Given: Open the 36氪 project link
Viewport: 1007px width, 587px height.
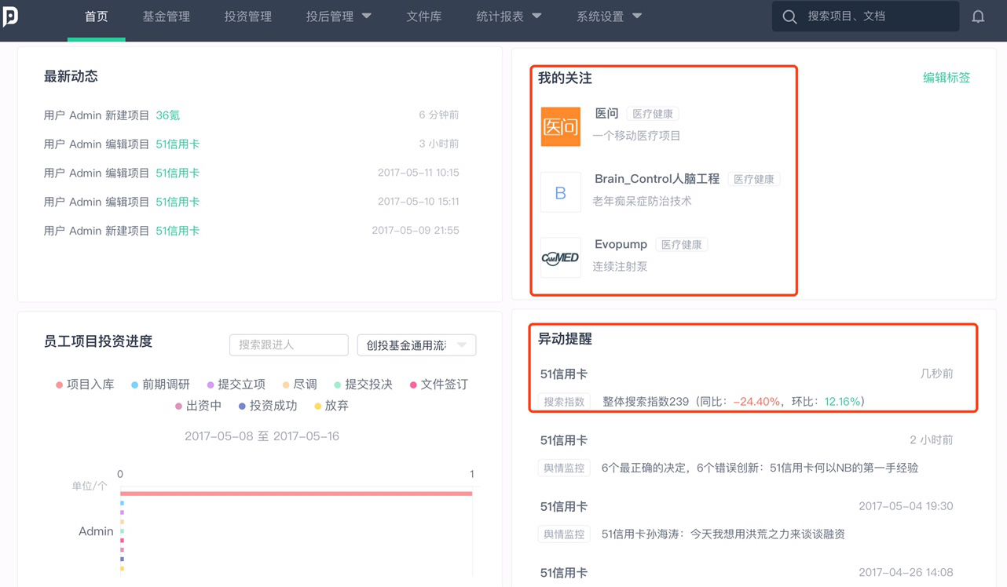Looking at the screenshot, I should point(167,115).
